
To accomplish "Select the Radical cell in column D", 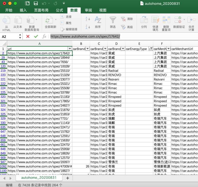I will pos(116,70).
